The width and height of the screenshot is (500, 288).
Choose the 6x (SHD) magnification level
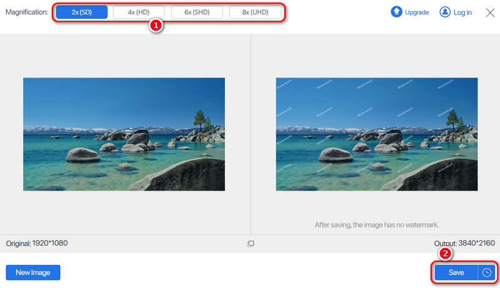pos(197,12)
